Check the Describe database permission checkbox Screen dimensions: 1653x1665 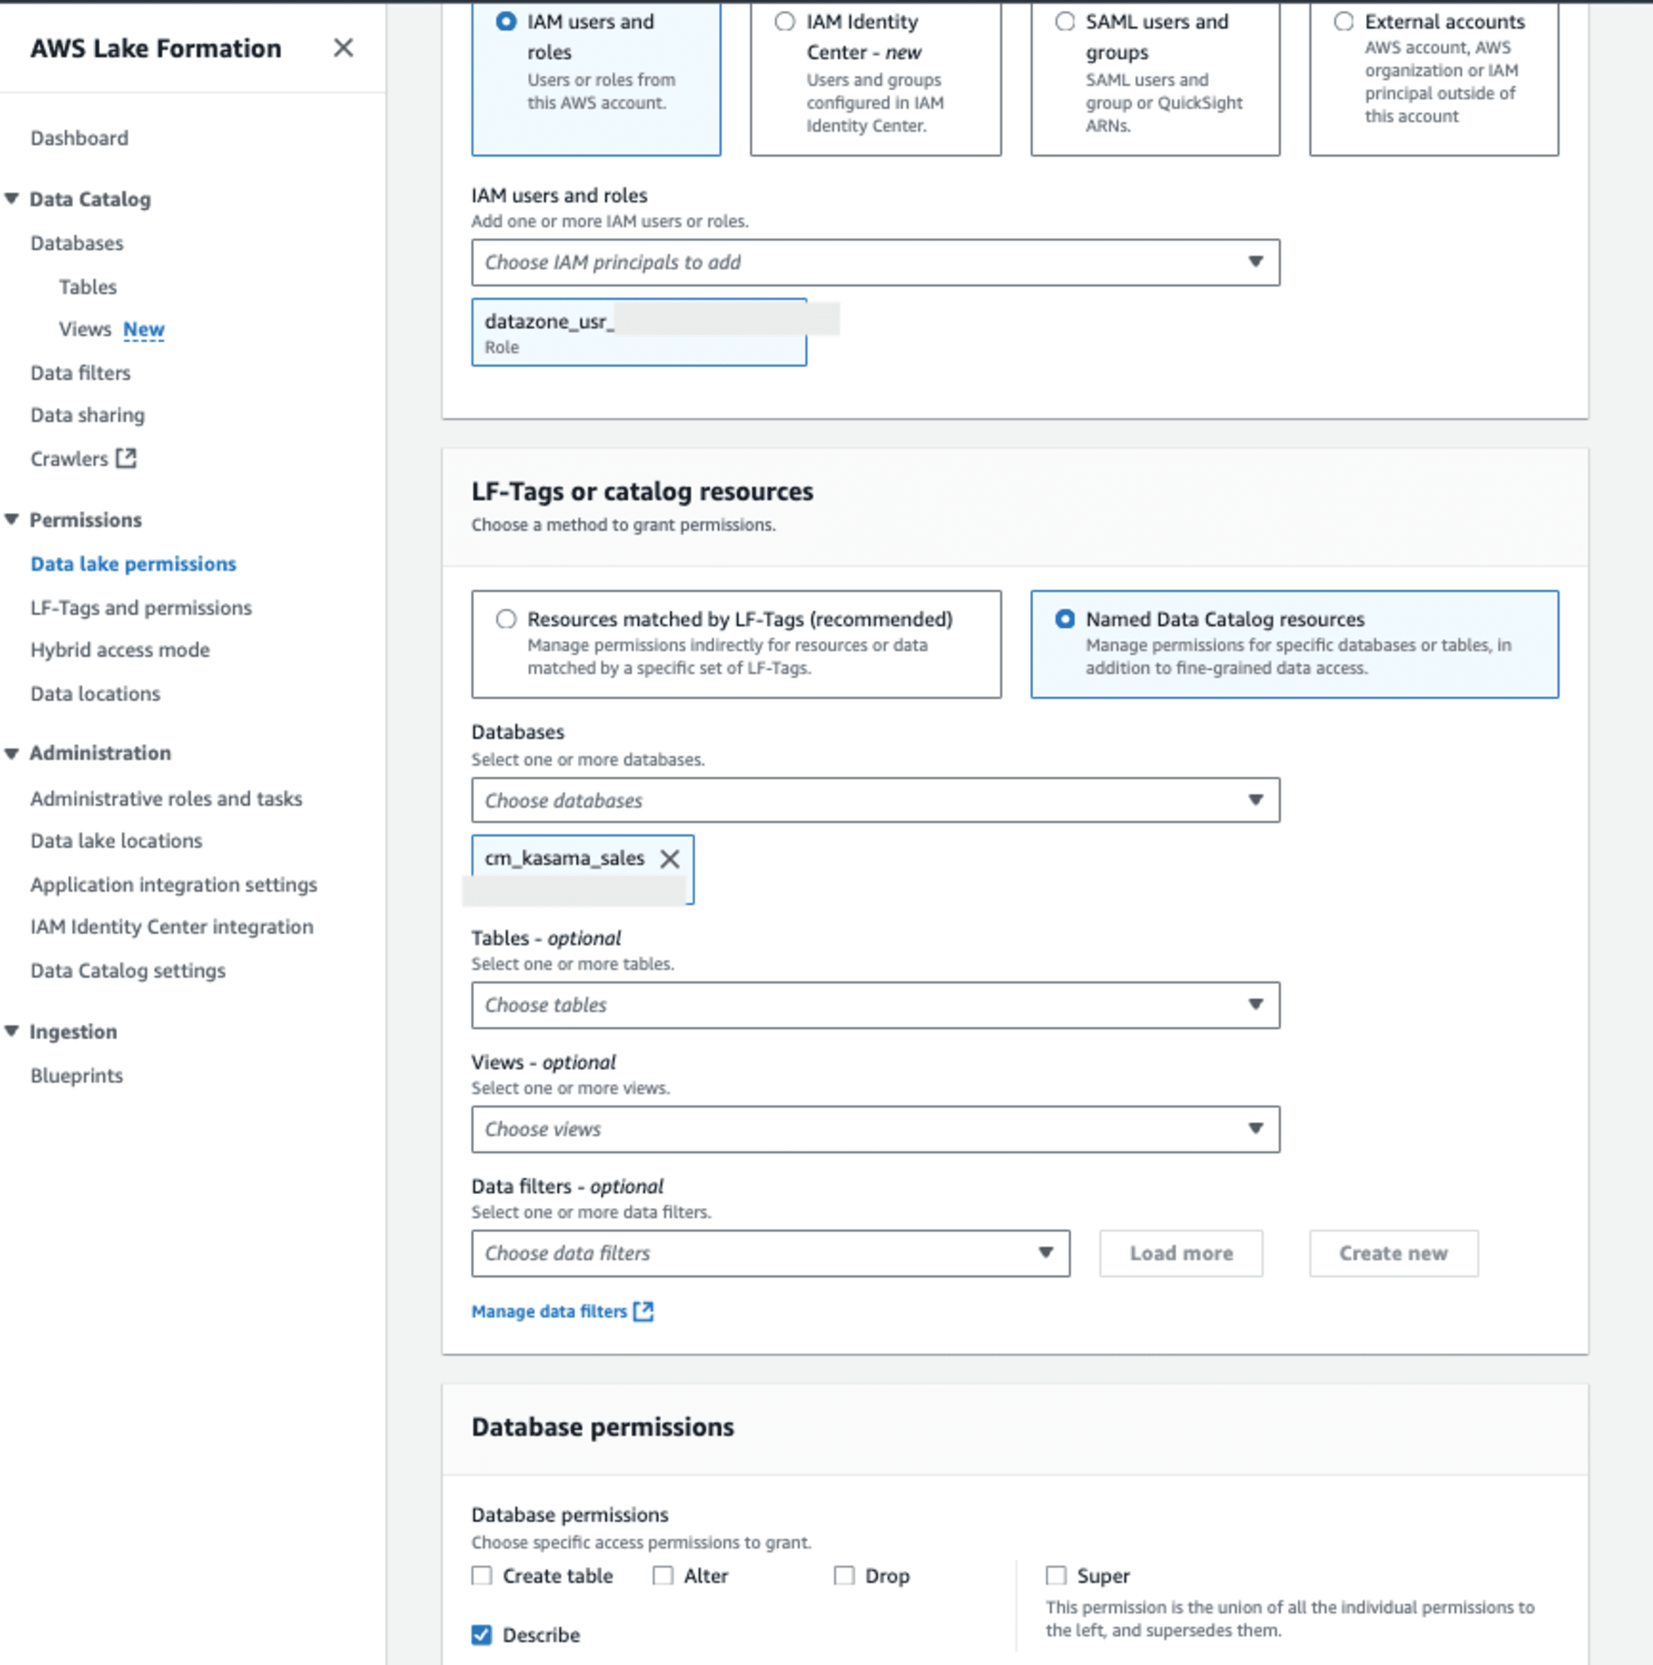pos(483,1635)
